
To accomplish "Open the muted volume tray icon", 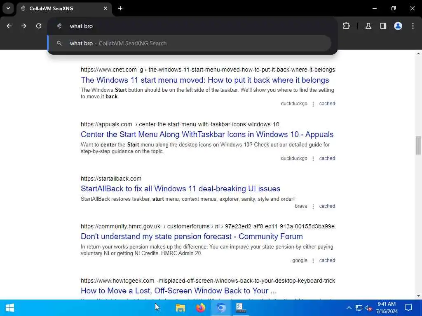I will point(368,308).
